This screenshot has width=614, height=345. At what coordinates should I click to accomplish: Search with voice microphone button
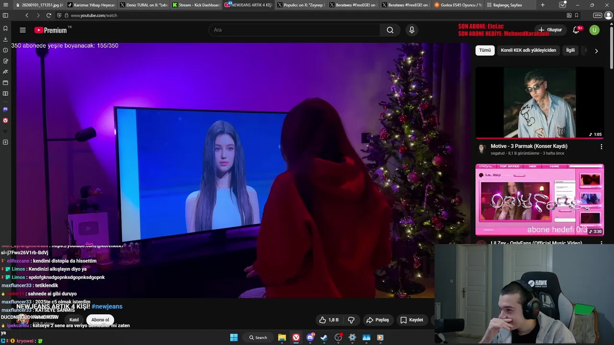click(x=412, y=30)
